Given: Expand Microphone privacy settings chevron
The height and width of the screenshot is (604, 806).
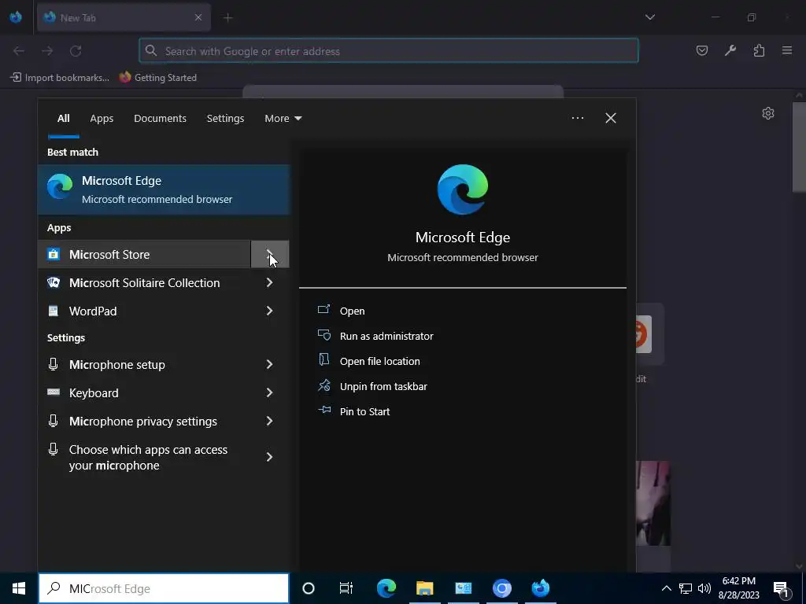Looking at the screenshot, I should [270, 421].
